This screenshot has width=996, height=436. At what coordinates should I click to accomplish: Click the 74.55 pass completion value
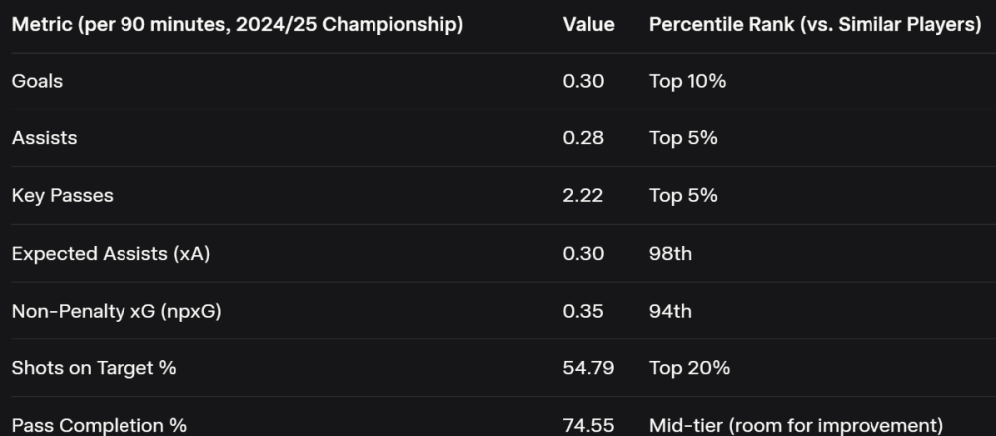(588, 425)
